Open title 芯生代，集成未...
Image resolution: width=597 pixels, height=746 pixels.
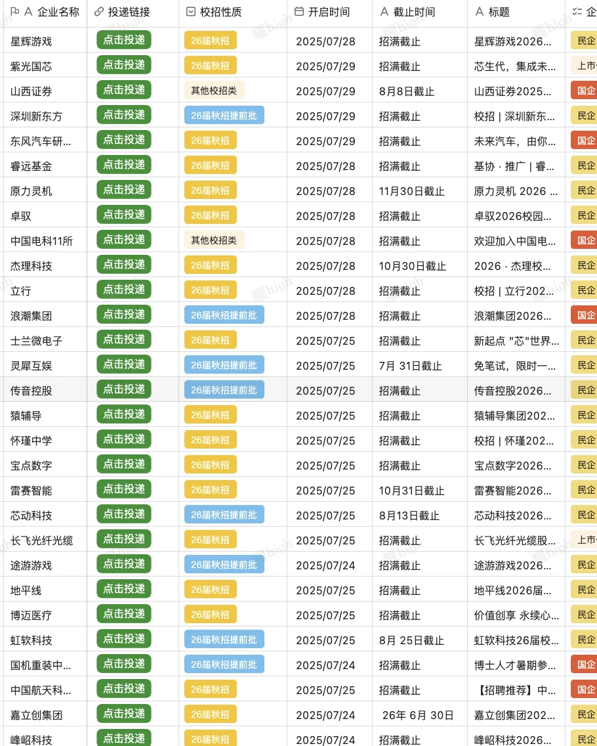click(515, 66)
